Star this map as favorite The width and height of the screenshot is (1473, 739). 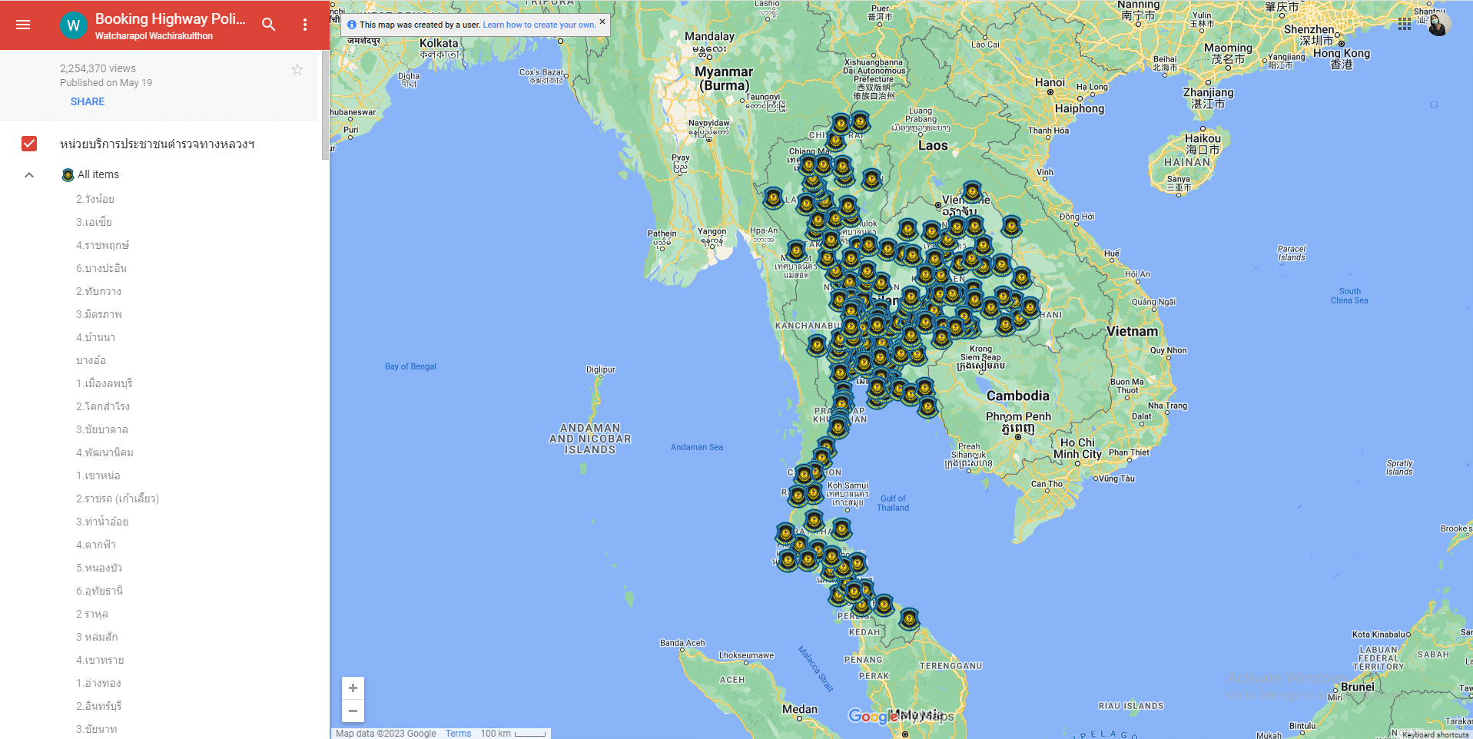click(297, 70)
